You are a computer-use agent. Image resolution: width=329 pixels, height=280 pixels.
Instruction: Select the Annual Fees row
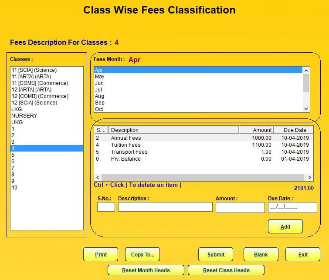[x=204, y=138]
